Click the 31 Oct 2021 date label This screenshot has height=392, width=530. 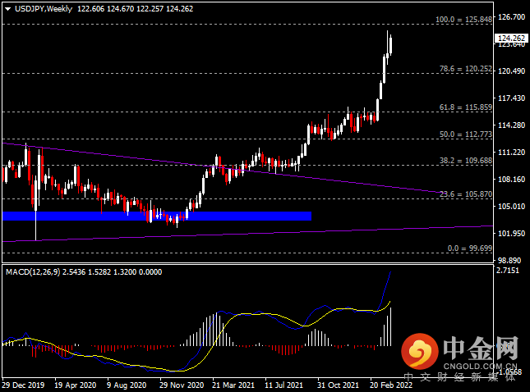[338, 385]
